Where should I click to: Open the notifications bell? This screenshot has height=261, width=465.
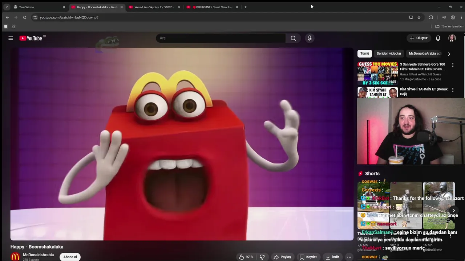point(438,38)
